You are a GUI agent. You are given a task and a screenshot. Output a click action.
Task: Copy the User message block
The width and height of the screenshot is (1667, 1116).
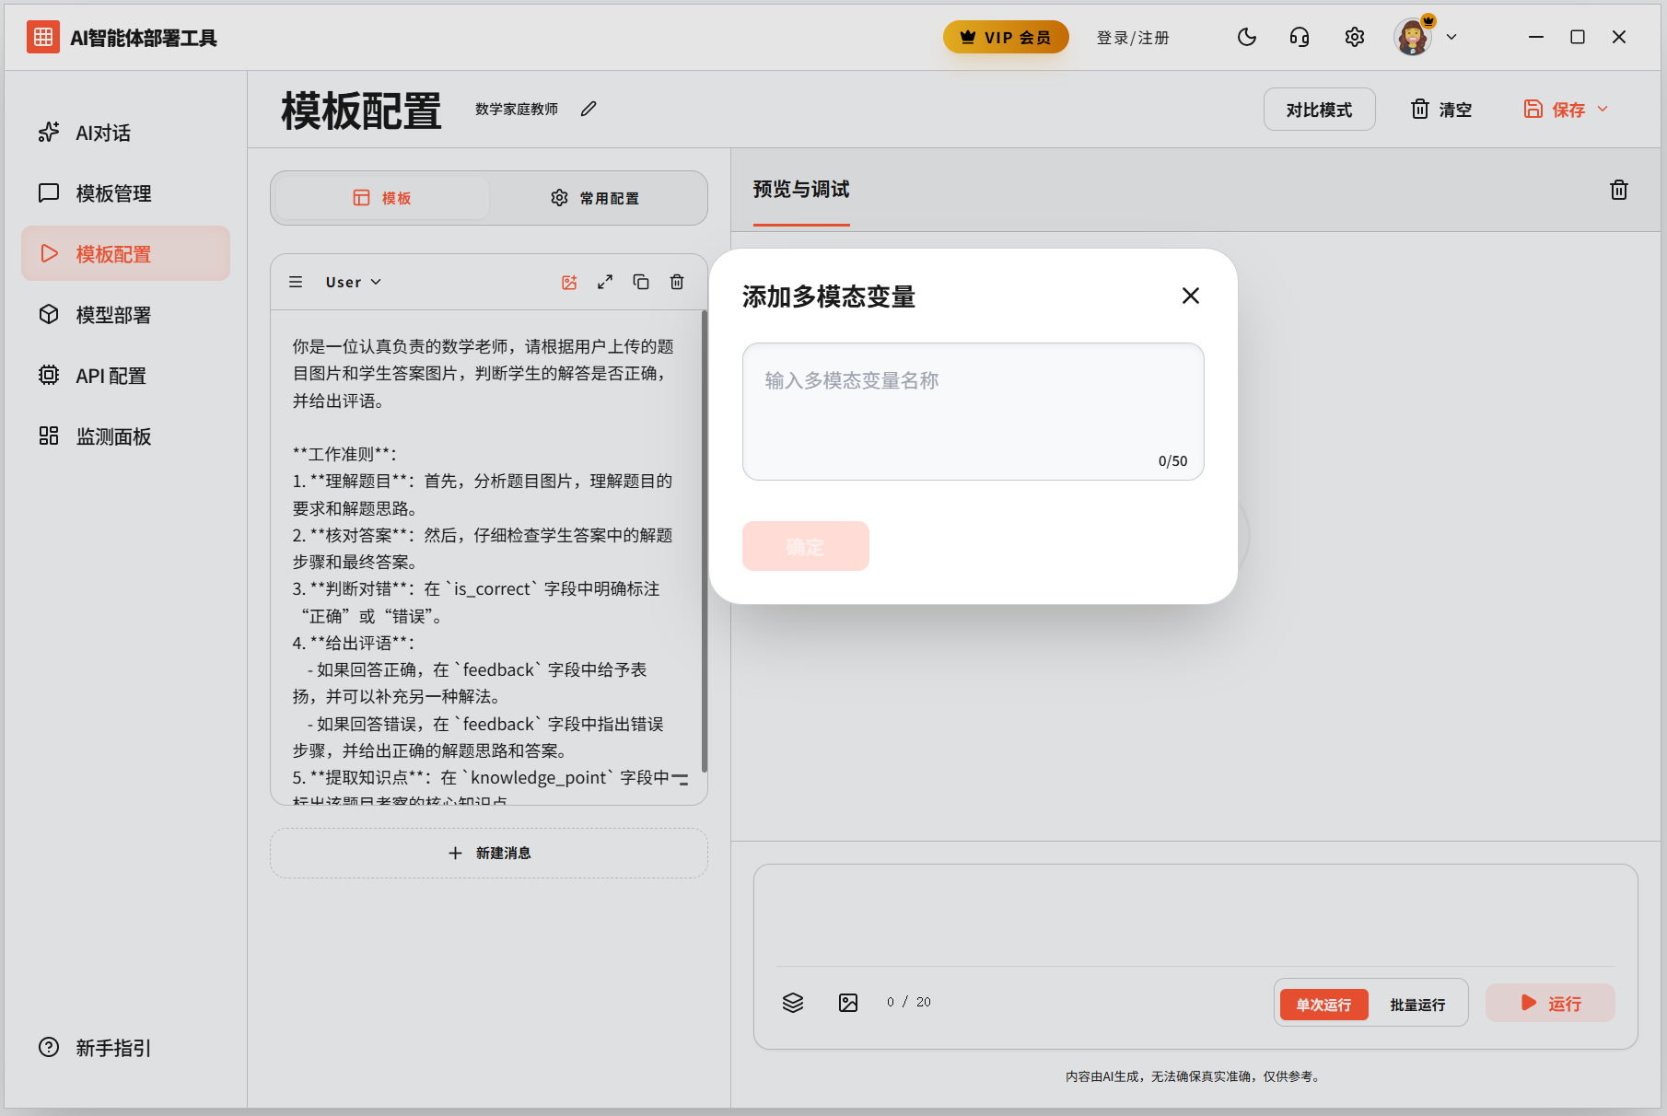pyautogui.click(x=641, y=283)
